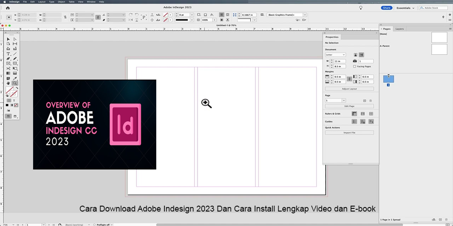Select the Selection tool (black arrow)
This screenshot has height=226, width=453.
[8, 39]
